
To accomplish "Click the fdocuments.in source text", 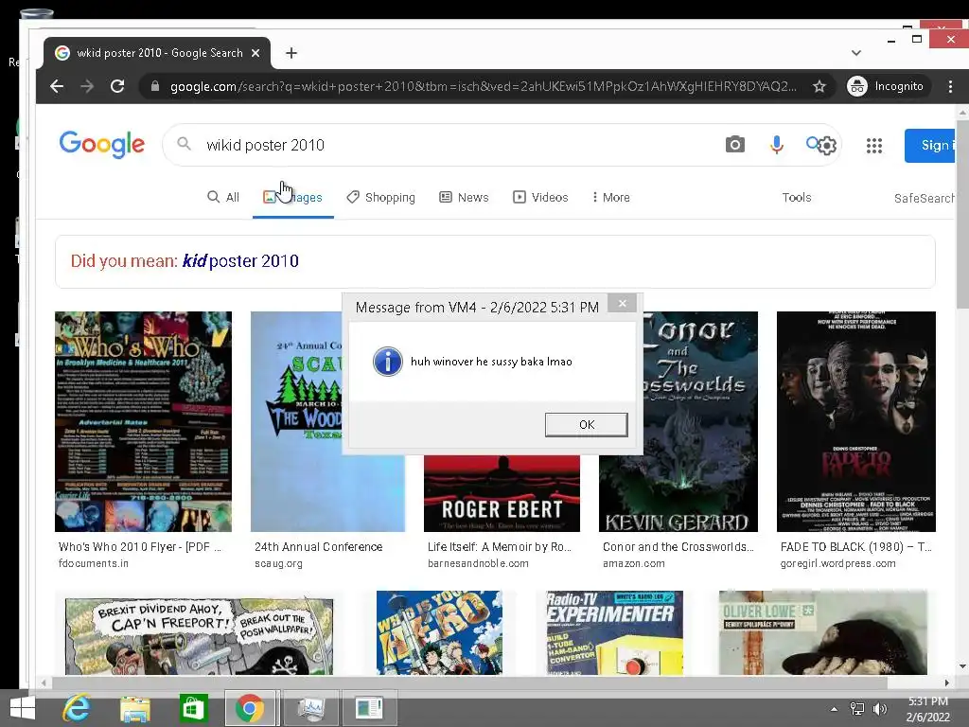I will click(x=94, y=564).
